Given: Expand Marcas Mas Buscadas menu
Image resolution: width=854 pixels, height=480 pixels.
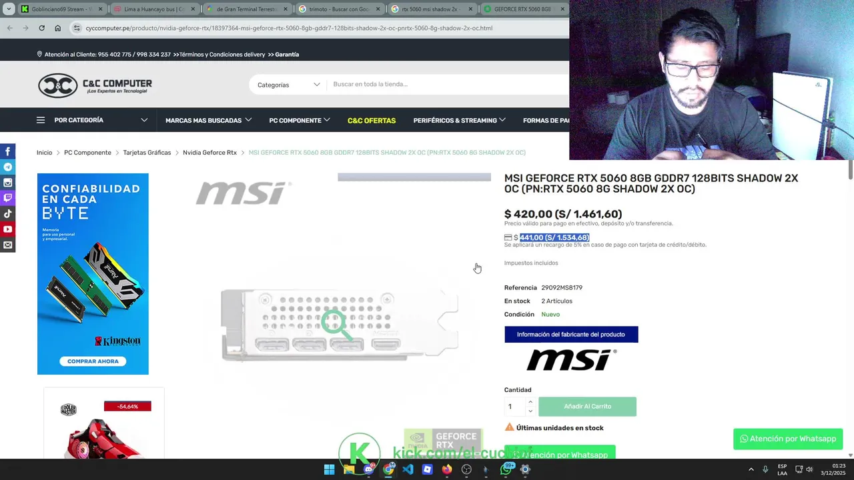Looking at the screenshot, I should tap(208, 121).
